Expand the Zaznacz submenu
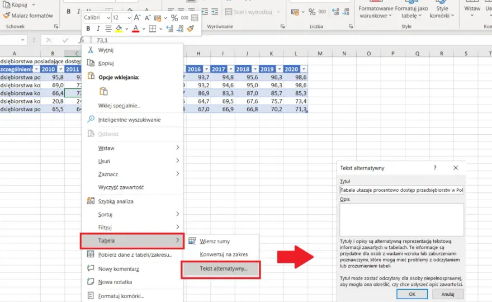 click(x=133, y=174)
